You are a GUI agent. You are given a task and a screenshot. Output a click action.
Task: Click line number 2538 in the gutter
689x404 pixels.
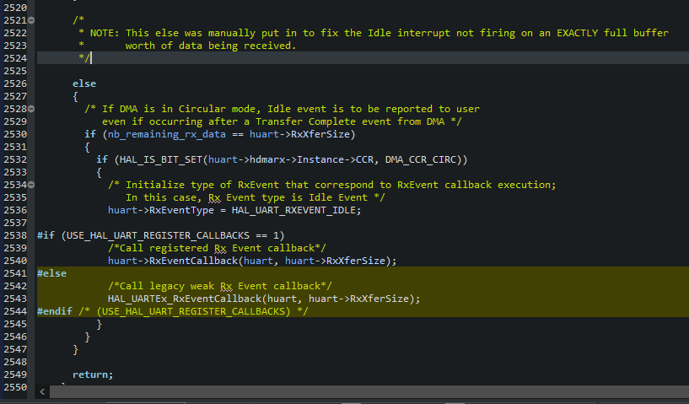click(x=15, y=235)
